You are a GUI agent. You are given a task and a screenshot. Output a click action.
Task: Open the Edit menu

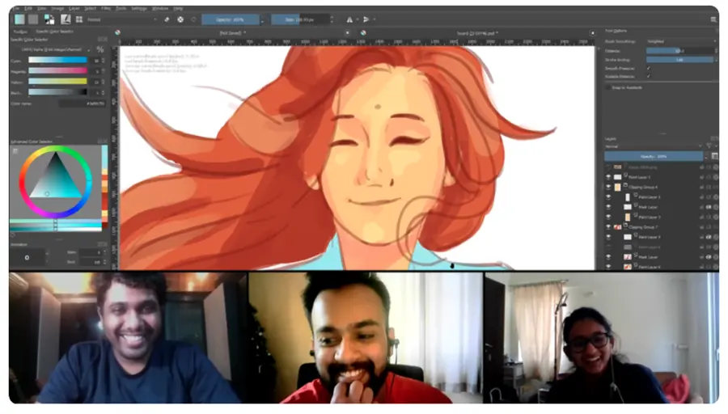[28, 8]
